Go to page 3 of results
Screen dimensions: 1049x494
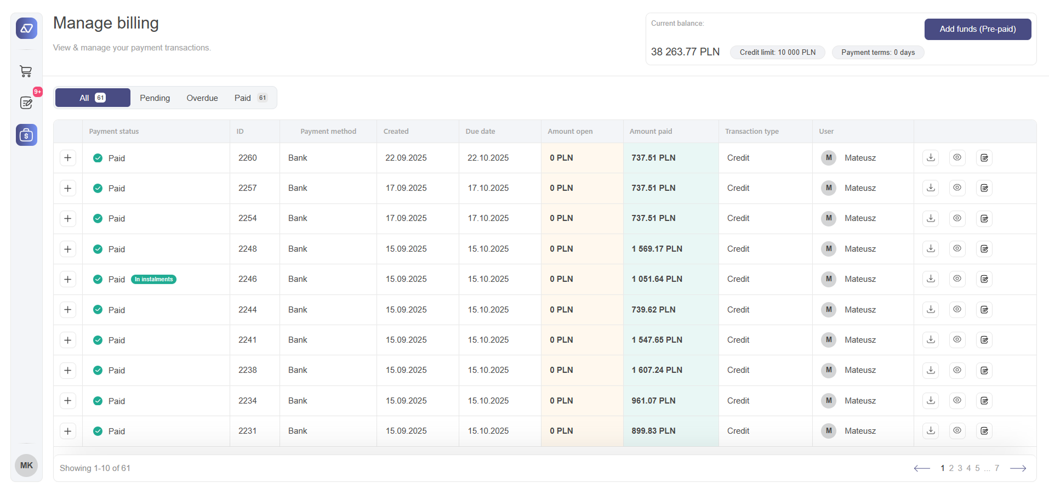coord(960,468)
